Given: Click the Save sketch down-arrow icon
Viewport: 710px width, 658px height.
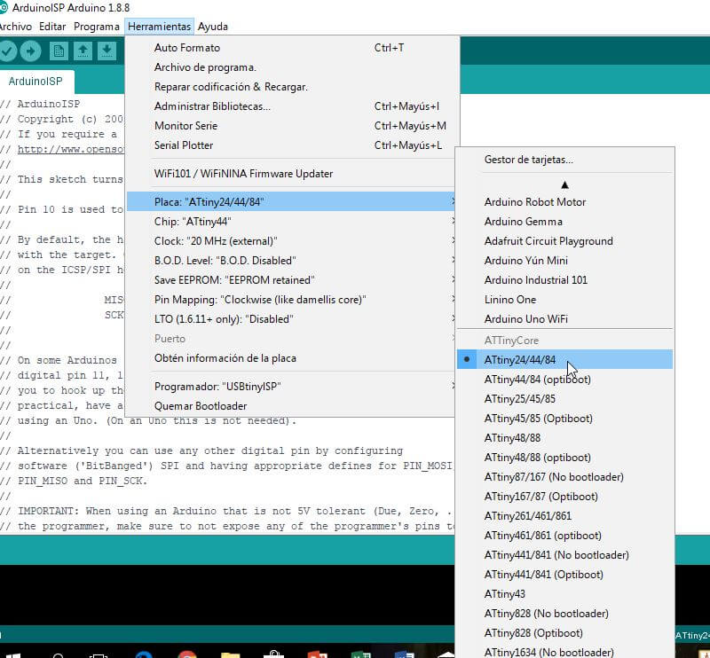Looking at the screenshot, I should [106, 51].
